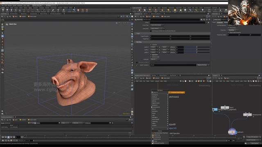Click obj in viewport path bar

click(x=9, y=16)
